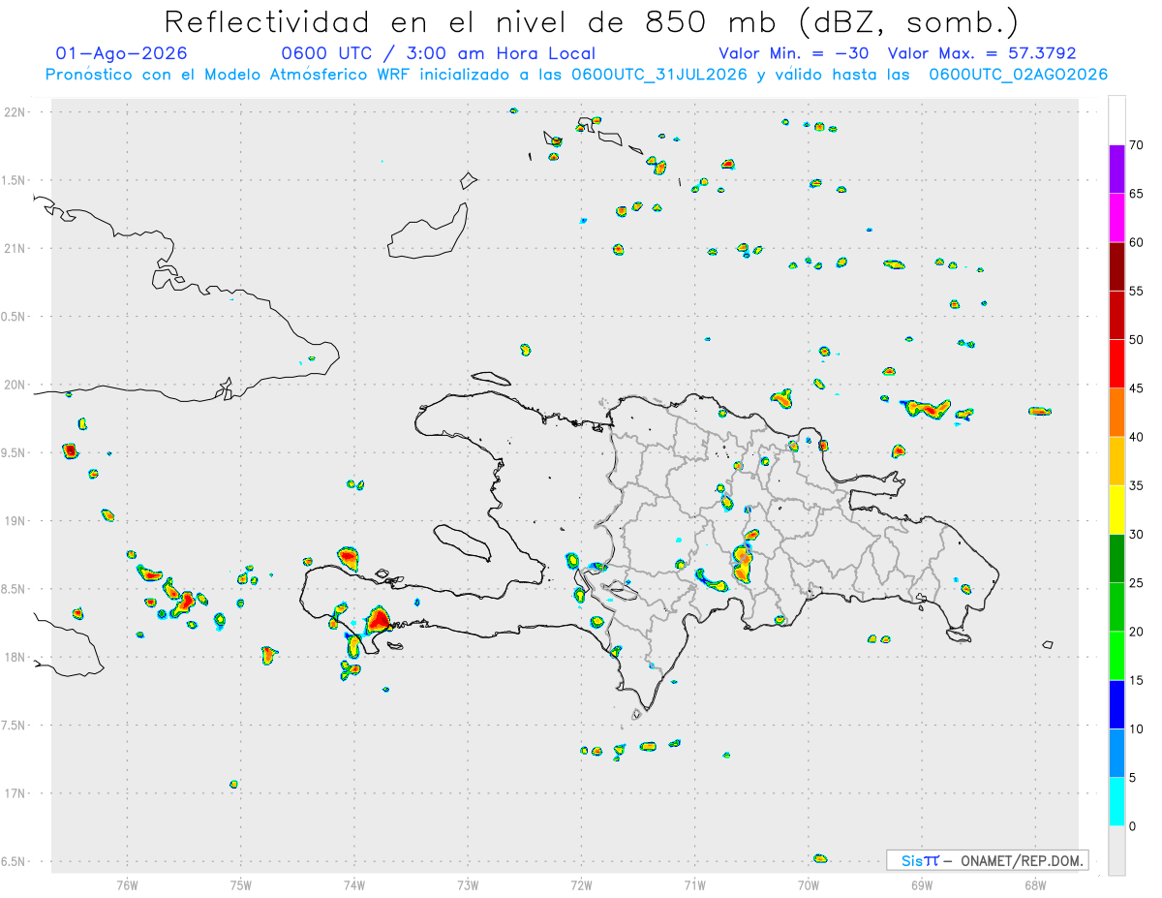Click the colorbar value '50'
The image size is (1162, 898).
(1136, 340)
